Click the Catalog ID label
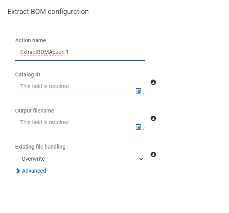 [x=28, y=74]
